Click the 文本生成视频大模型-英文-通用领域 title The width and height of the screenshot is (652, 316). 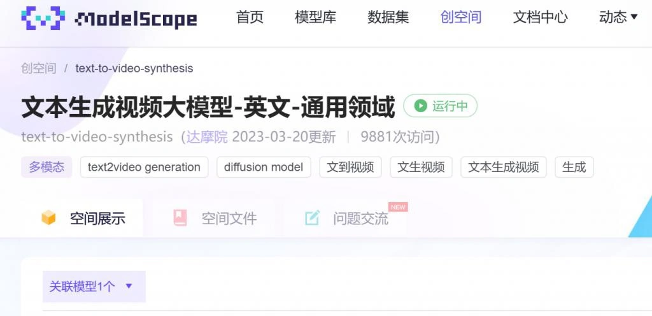click(x=208, y=107)
